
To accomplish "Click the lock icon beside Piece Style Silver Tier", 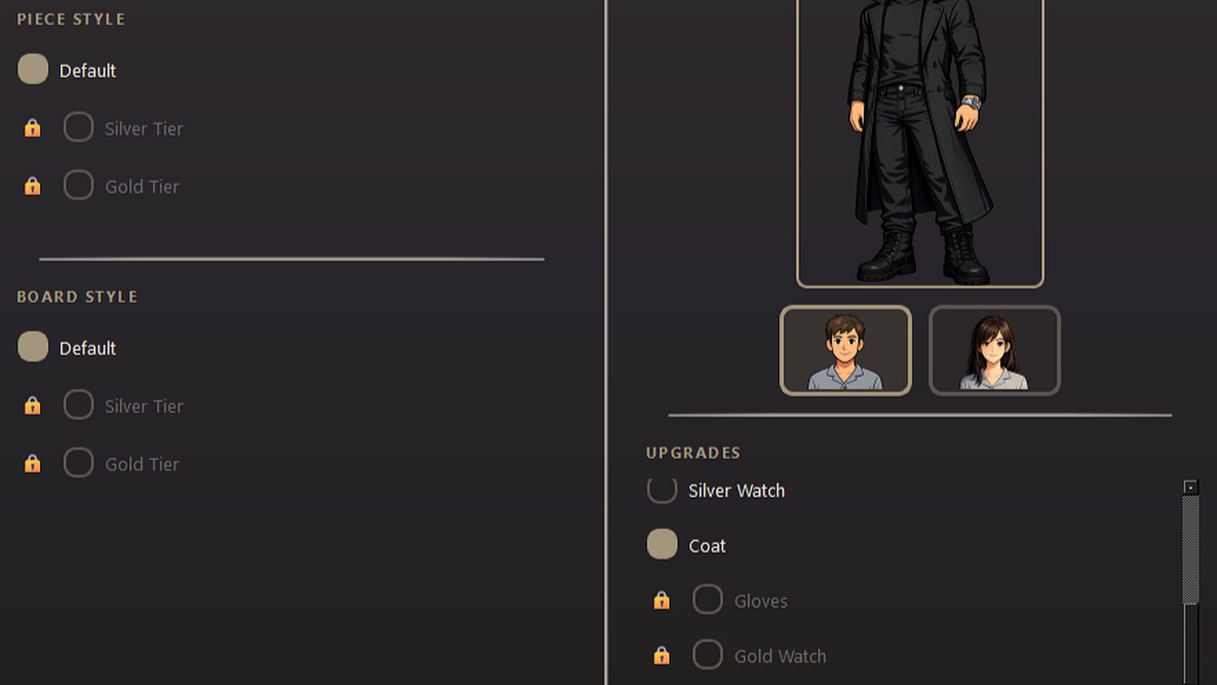I will click(x=32, y=129).
